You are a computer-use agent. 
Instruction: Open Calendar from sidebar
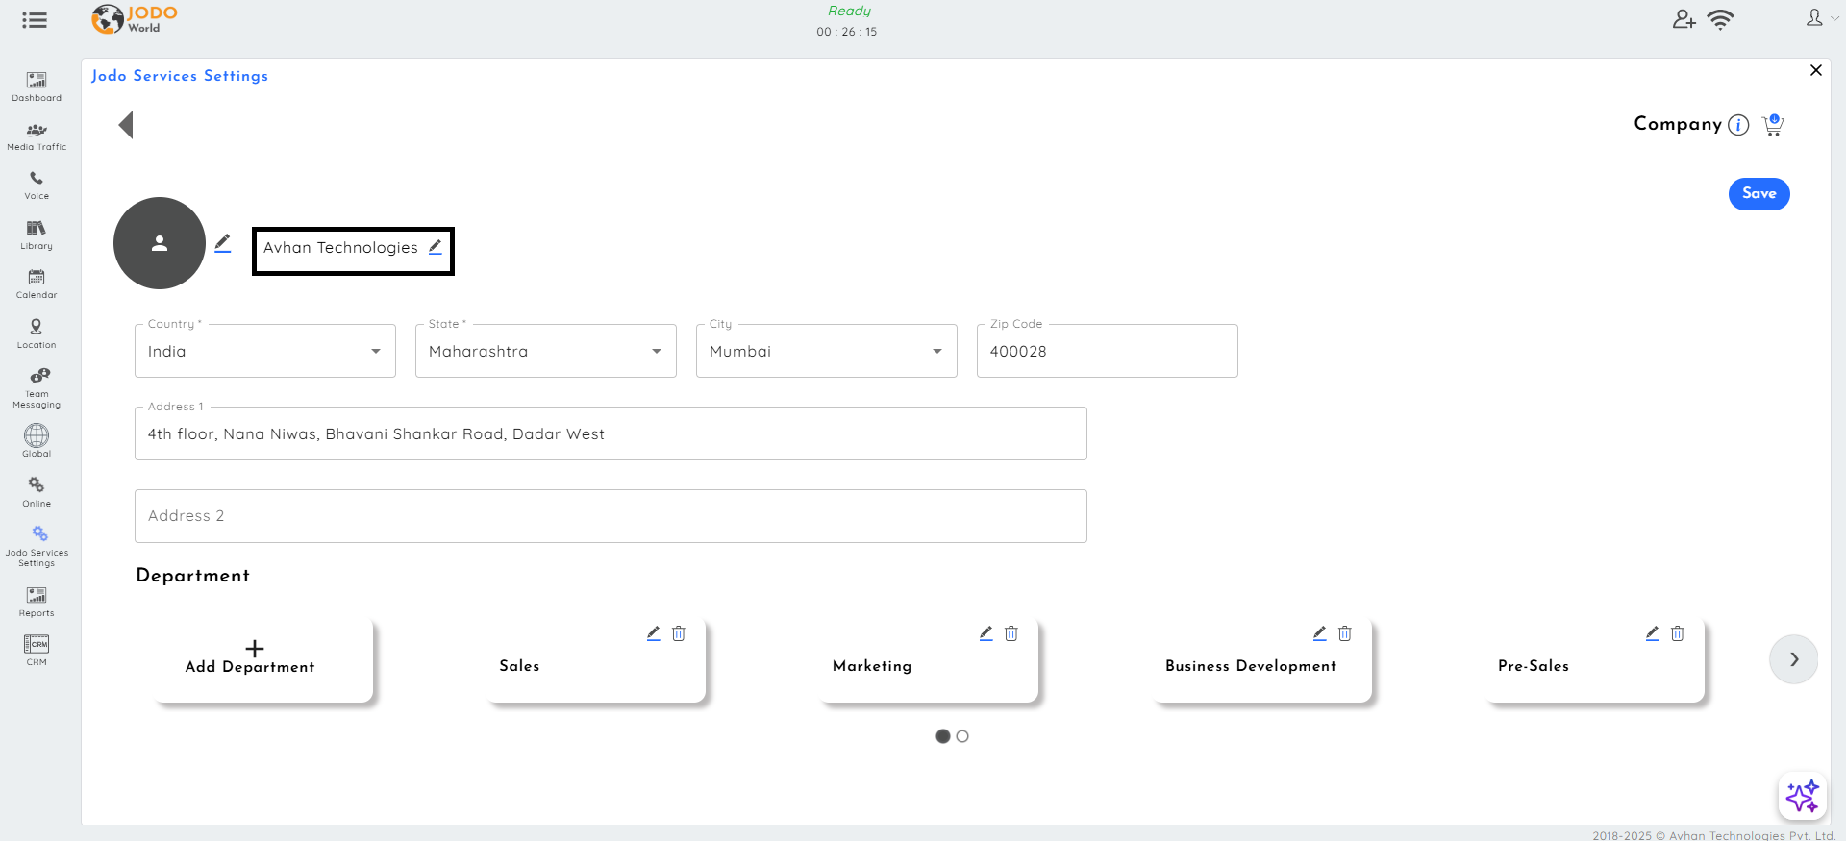[37, 284]
